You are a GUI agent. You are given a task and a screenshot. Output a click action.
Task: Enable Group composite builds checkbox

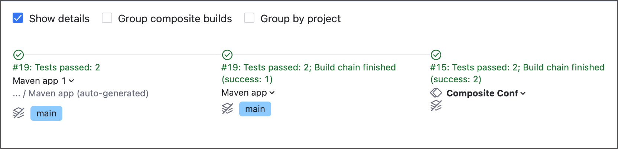[x=107, y=18]
